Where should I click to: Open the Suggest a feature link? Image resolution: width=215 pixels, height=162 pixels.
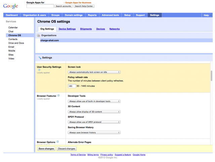tap(123, 155)
